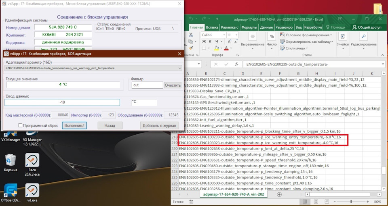This screenshot has height=206, width=388.
Task: Open the Ячейки cells group icon
Action: (x=343, y=37)
